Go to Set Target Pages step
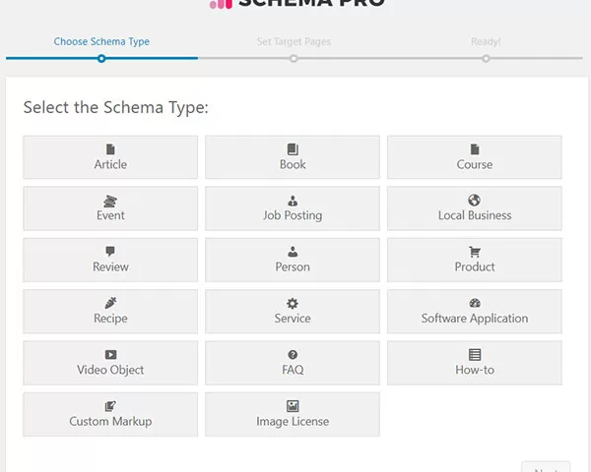This screenshot has height=472, width=591. click(x=294, y=41)
